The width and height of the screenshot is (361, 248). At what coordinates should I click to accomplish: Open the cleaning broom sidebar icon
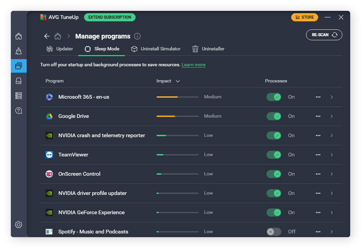click(19, 51)
